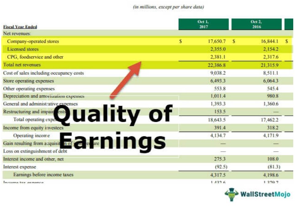Select the value 2,154.2

point(271,49)
